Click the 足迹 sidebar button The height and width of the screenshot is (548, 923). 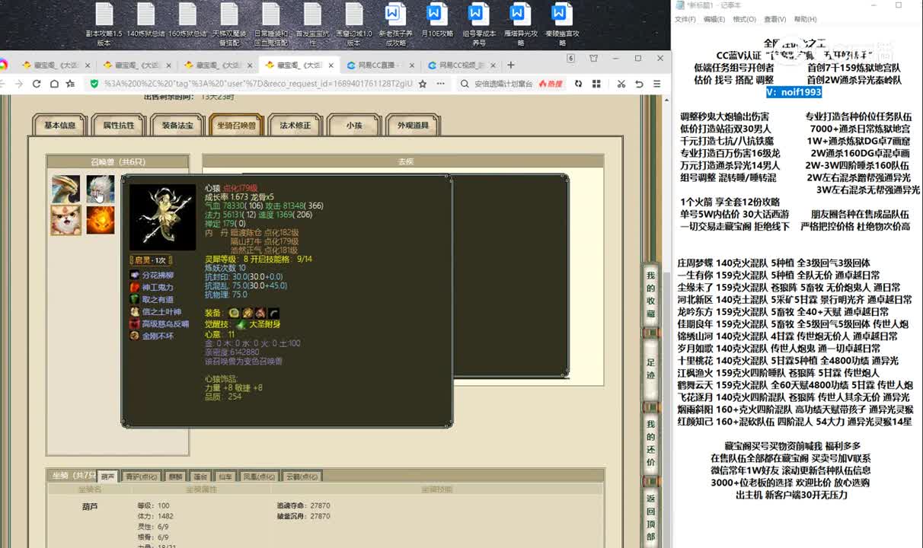click(651, 369)
